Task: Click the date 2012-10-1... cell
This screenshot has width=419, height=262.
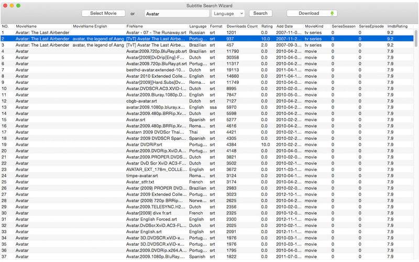Action: point(289,194)
